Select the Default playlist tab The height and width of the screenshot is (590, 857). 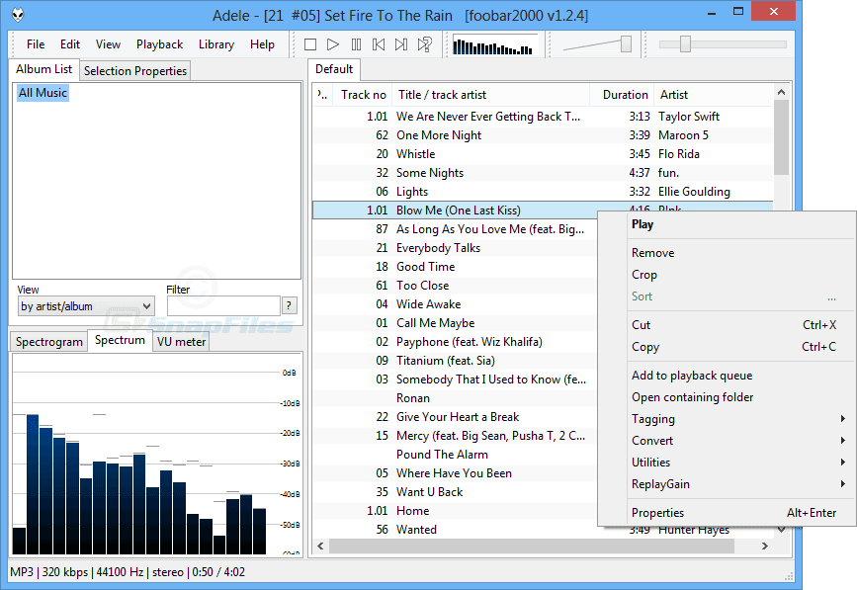334,69
